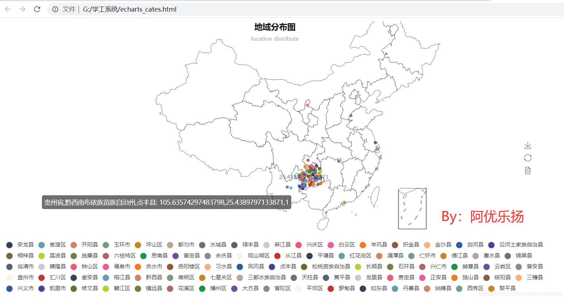Click 兴庆区 pink legend marker
This screenshot has height=300, width=564.
pos(299,245)
